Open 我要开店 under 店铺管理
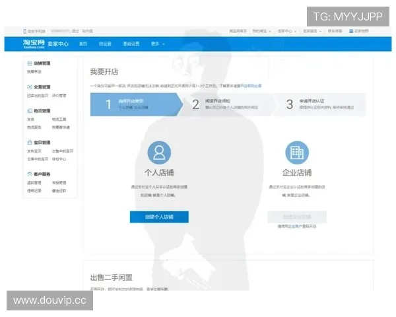Image resolution: width=396 pixels, height=317 pixels. point(34,72)
